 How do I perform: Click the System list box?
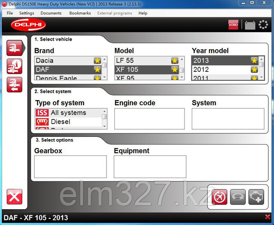tap(228, 119)
